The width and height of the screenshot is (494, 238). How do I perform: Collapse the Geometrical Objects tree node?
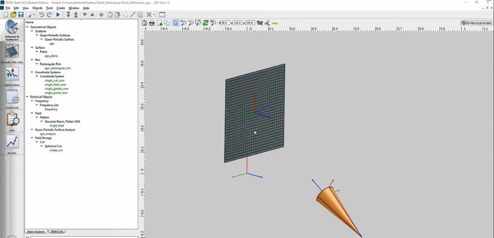coord(27,27)
